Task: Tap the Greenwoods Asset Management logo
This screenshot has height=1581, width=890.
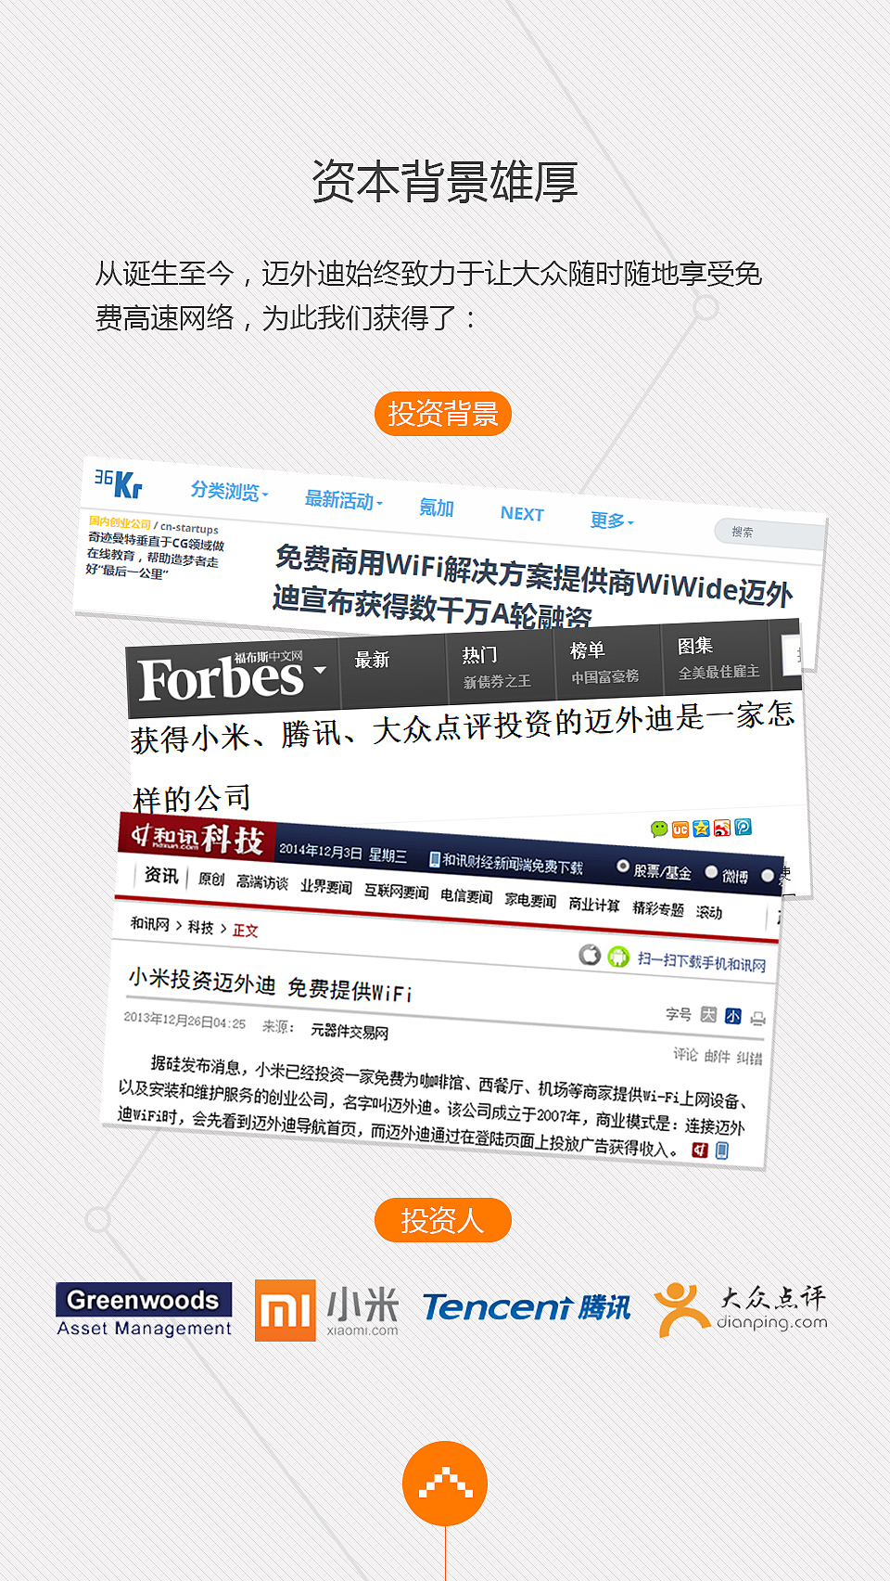Action: point(144,1311)
